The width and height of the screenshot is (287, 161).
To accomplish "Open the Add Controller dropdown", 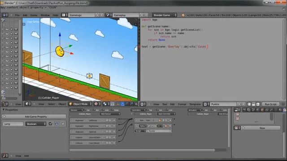I will [x=166, y=114].
